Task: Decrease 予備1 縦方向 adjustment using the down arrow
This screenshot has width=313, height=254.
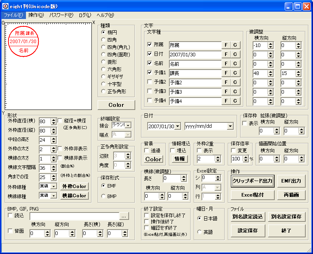Action: tap(298, 75)
